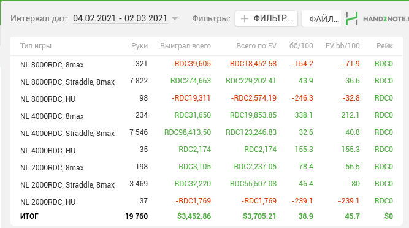Sort by бб/100 column header
This screenshot has height=228, width=409.
coord(301,46)
